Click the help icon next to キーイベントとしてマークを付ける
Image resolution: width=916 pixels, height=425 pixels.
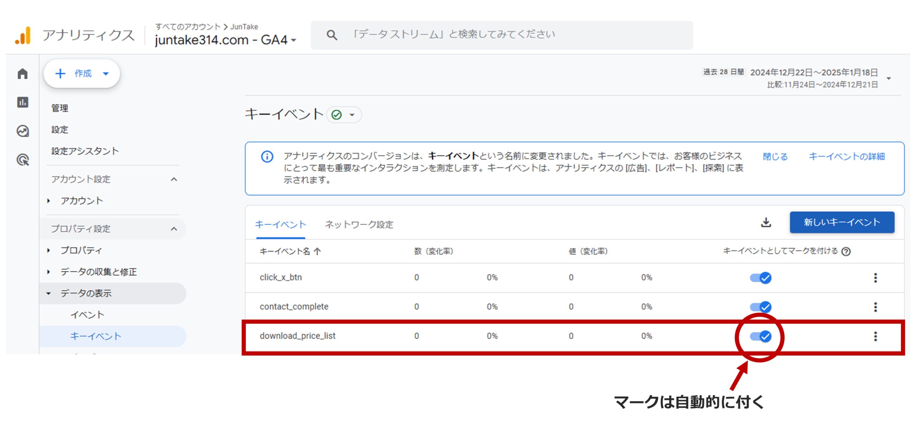coord(846,251)
